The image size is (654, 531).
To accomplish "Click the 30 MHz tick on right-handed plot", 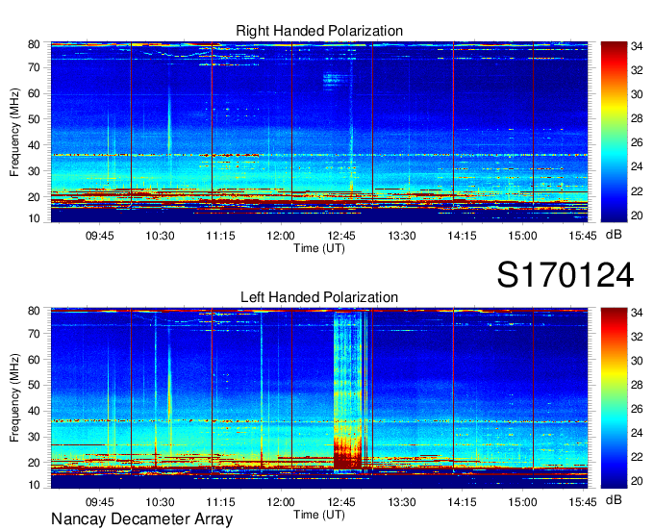I will 34,171.
